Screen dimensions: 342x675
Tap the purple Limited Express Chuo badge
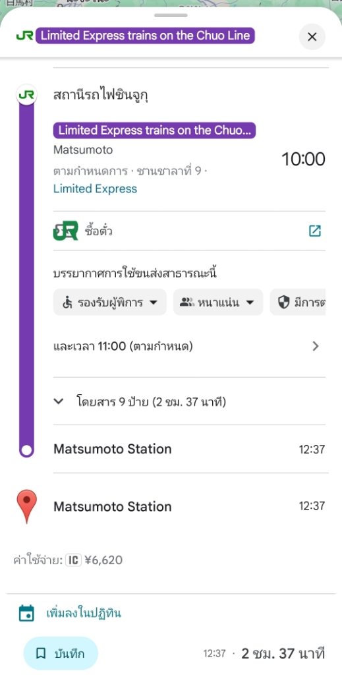coord(154,131)
